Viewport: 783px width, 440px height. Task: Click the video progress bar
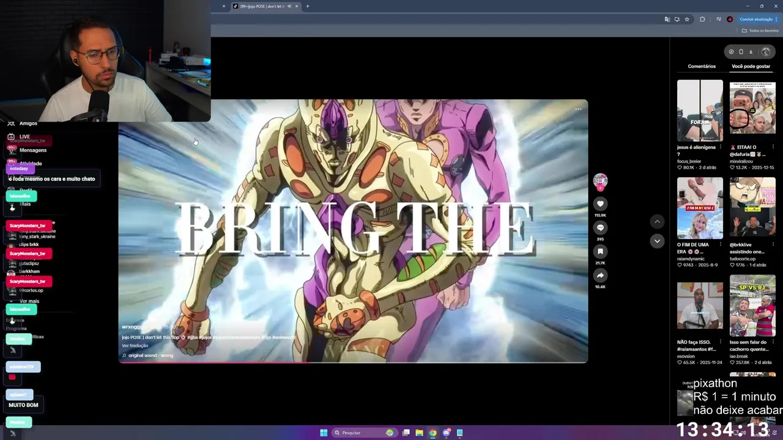click(353, 362)
